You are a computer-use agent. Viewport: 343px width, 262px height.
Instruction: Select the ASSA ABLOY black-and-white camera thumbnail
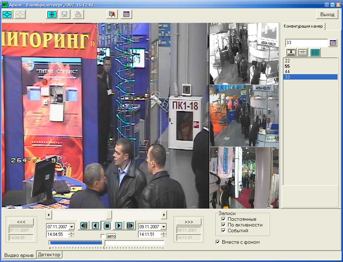click(x=244, y=54)
